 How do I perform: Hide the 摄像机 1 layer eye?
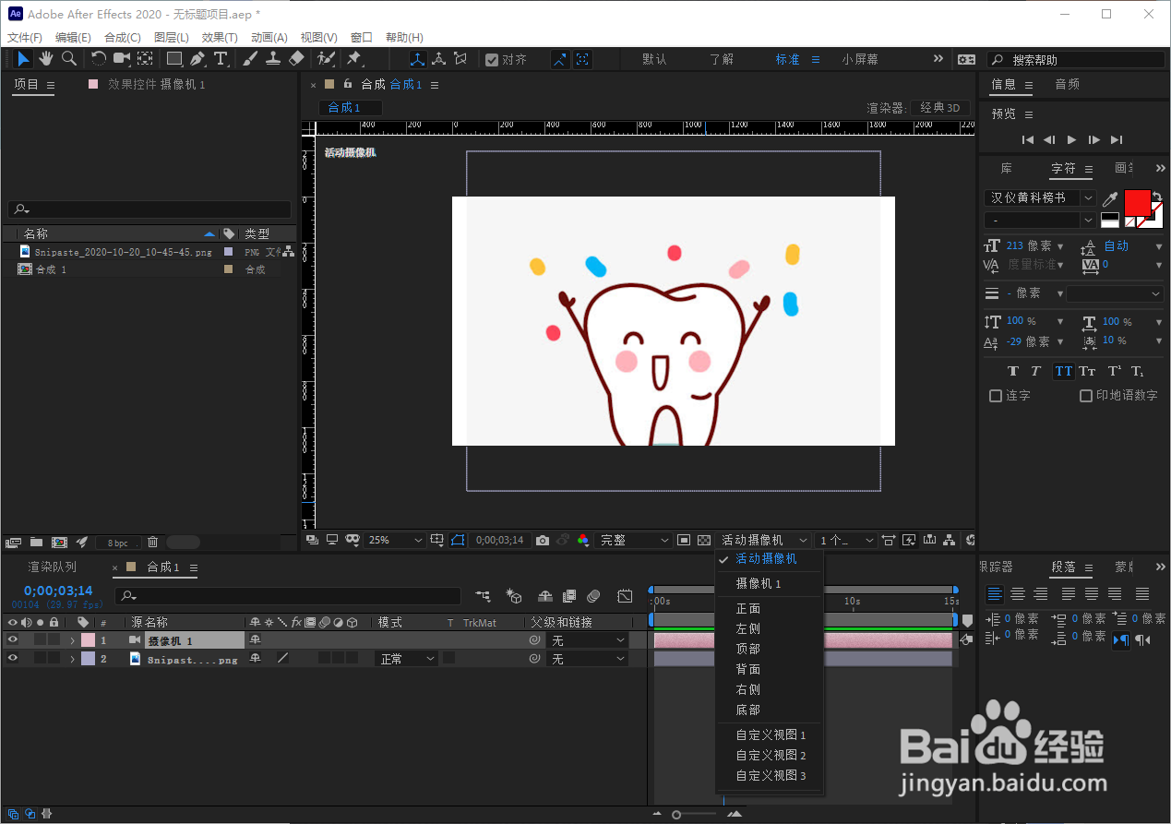pos(13,639)
